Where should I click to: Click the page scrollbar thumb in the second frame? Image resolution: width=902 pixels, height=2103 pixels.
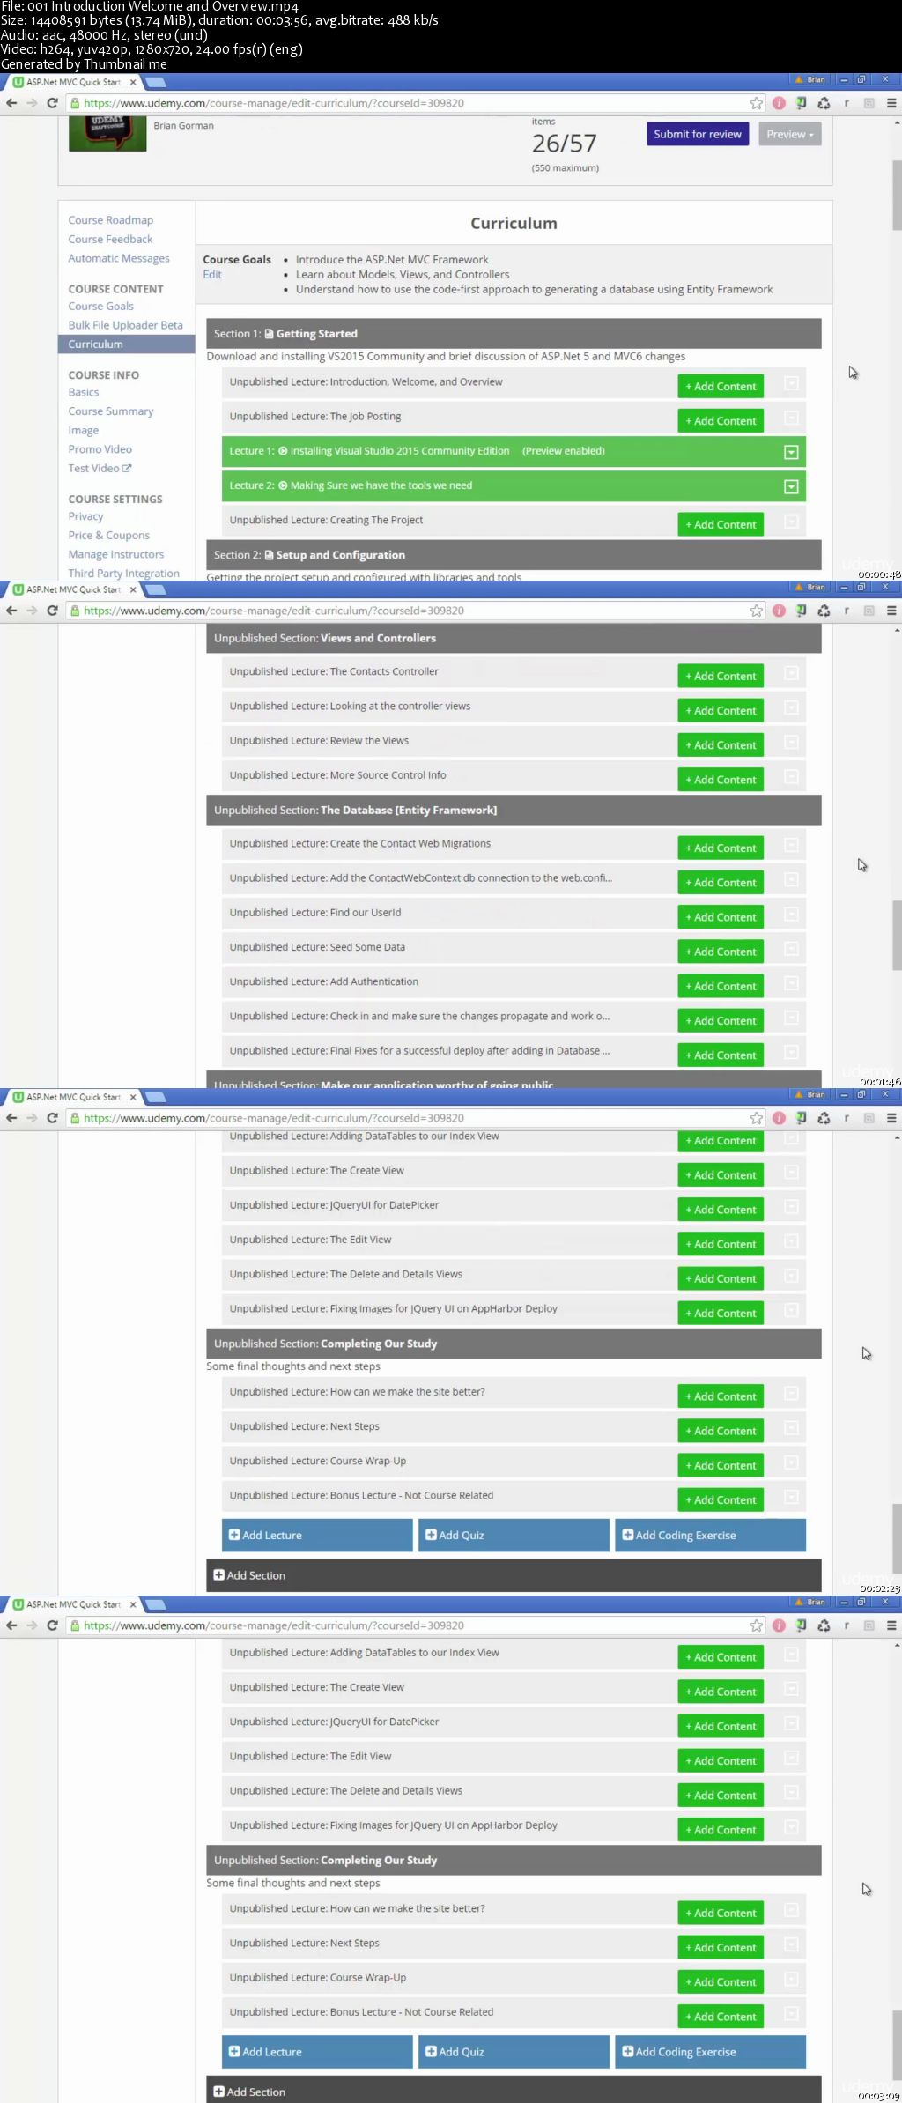(x=897, y=935)
